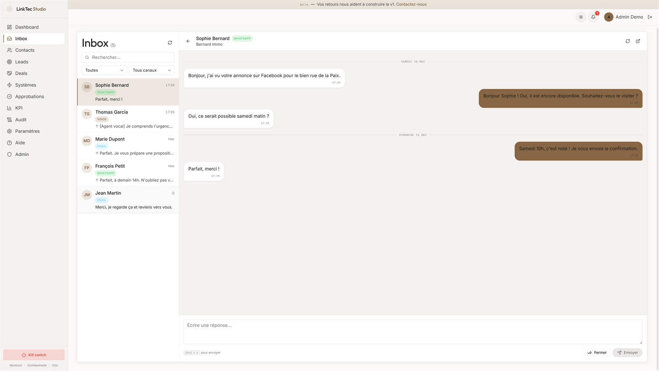This screenshot has width=659, height=371.
Task: Click the MD avatar in inbox list
Action: (87, 141)
